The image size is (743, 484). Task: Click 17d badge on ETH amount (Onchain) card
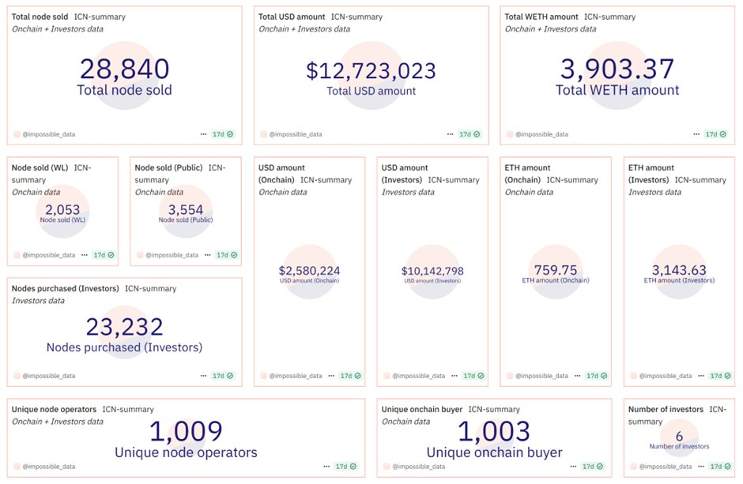click(593, 376)
